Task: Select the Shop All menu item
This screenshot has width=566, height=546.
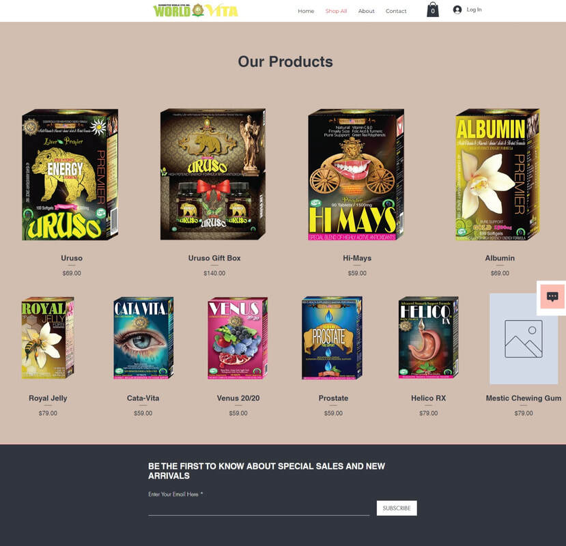Action: [336, 11]
